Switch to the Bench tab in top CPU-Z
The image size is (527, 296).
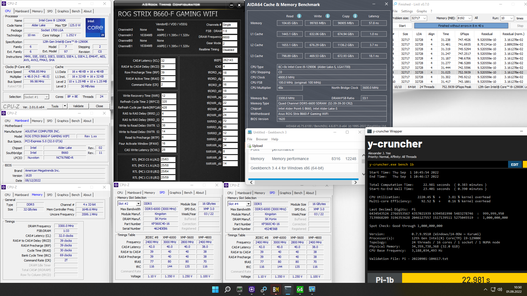click(76, 11)
